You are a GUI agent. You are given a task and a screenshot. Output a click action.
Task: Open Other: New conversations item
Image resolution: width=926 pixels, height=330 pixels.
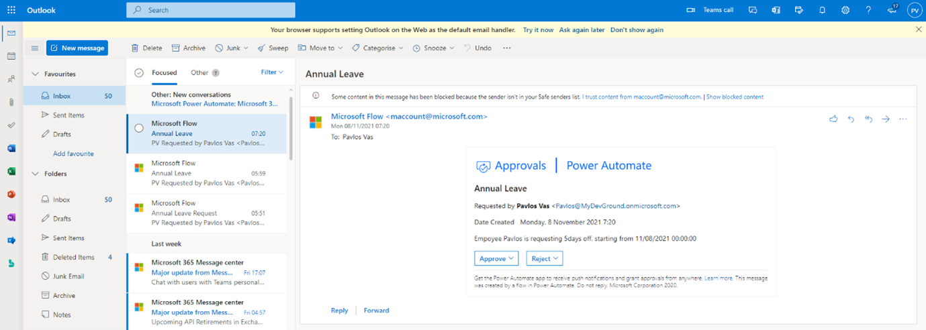(x=207, y=99)
